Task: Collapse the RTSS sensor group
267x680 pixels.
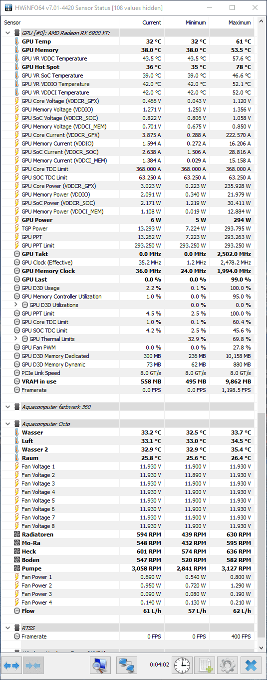Action: click(7, 628)
